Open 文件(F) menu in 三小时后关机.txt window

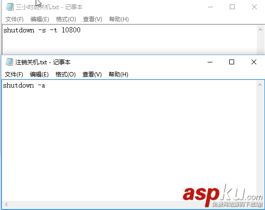(14, 19)
